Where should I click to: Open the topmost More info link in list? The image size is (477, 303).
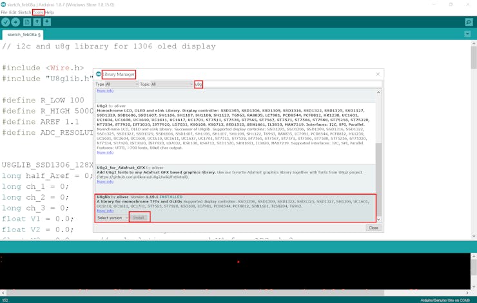(105, 91)
